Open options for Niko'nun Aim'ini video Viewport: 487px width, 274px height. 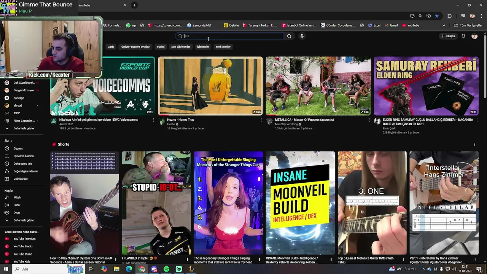click(153, 120)
